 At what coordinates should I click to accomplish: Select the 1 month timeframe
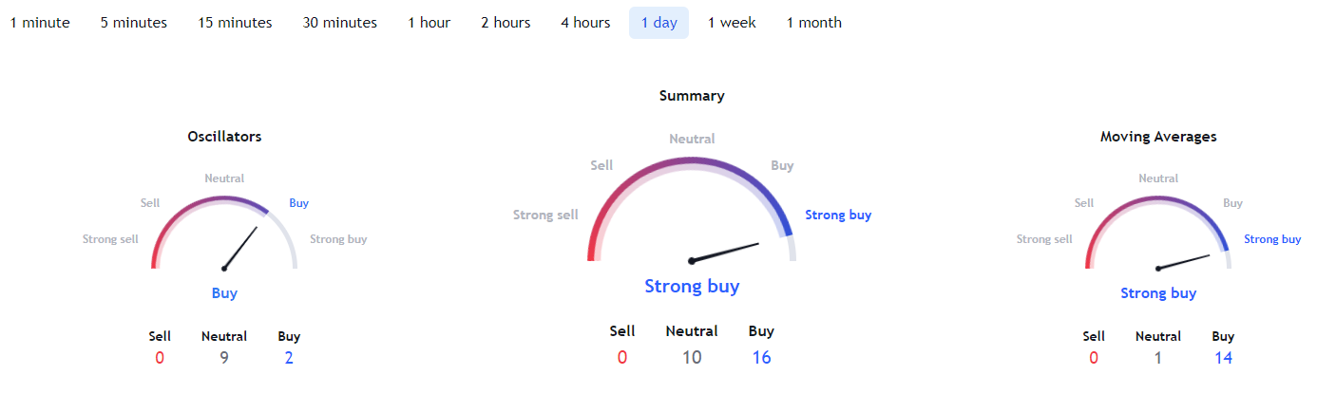(x=814, y=23)
